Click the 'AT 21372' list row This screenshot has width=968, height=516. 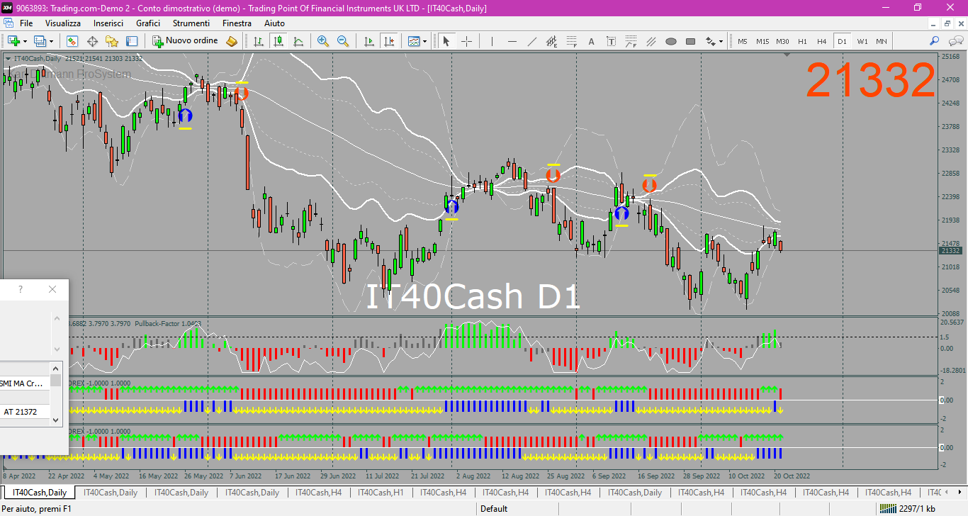coord(25,412)
